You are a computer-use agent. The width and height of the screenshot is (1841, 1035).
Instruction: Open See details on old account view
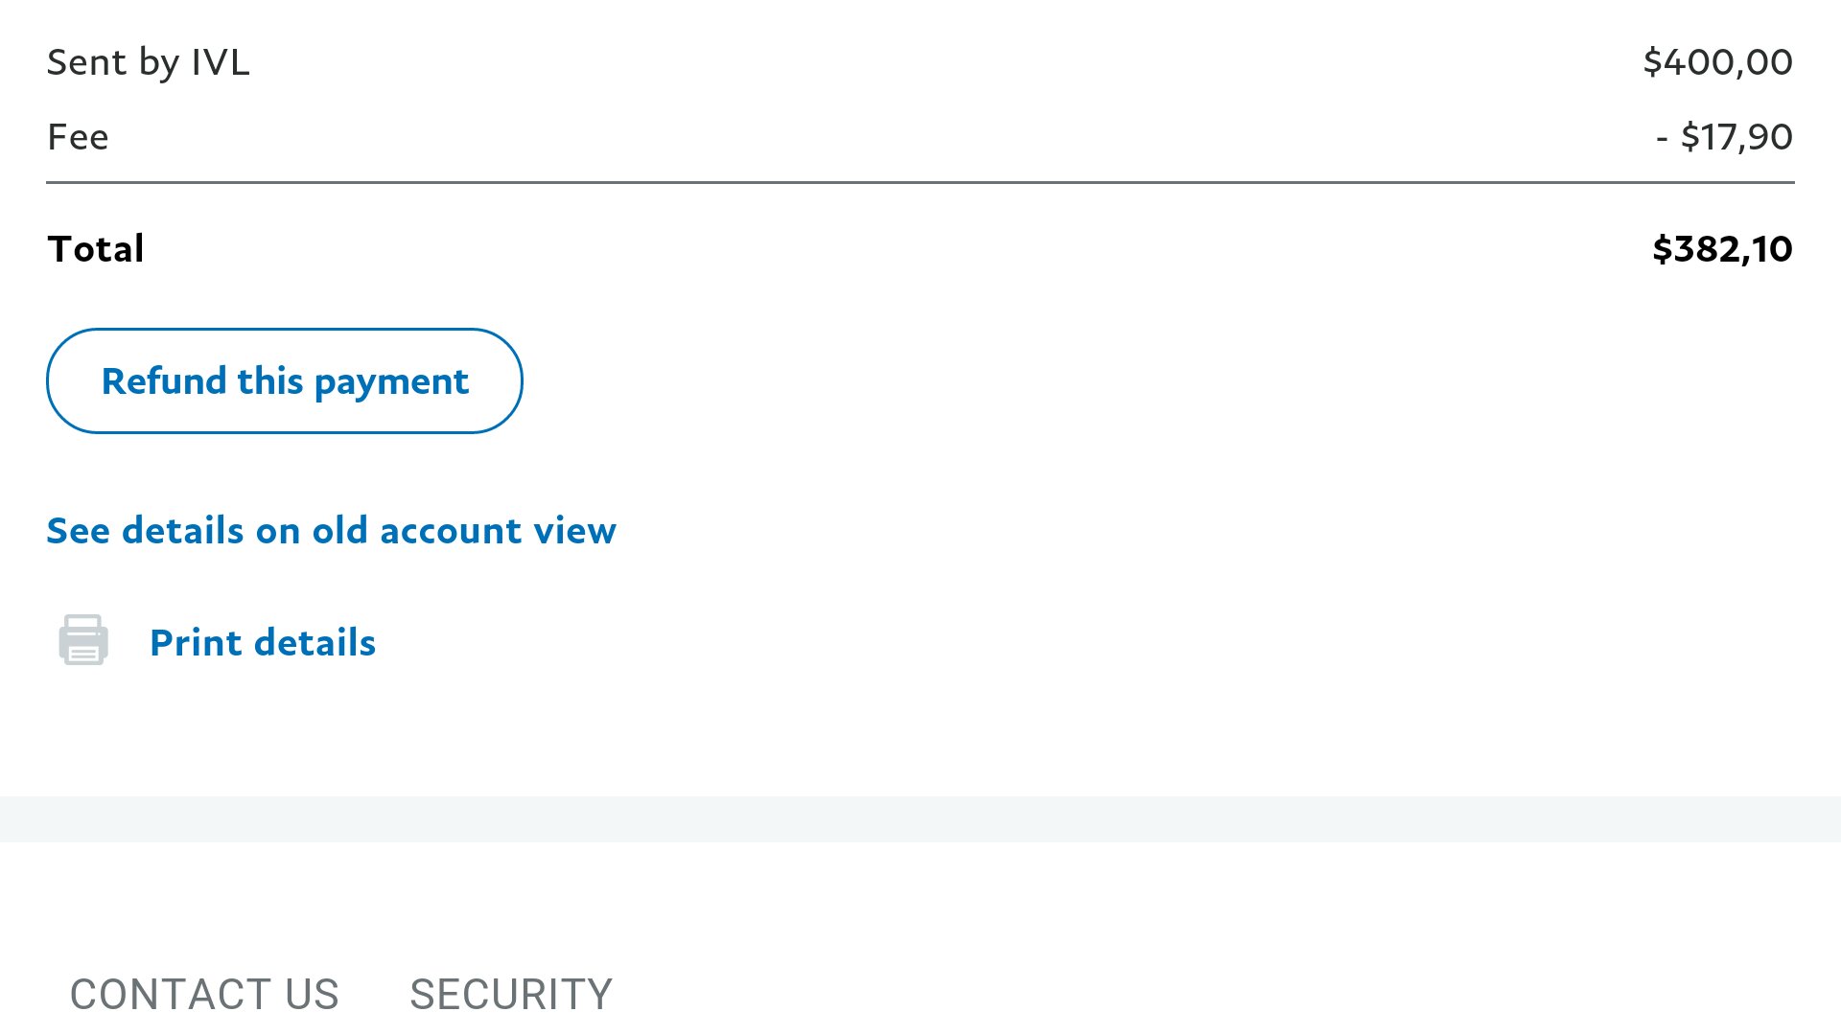point(331,530)
